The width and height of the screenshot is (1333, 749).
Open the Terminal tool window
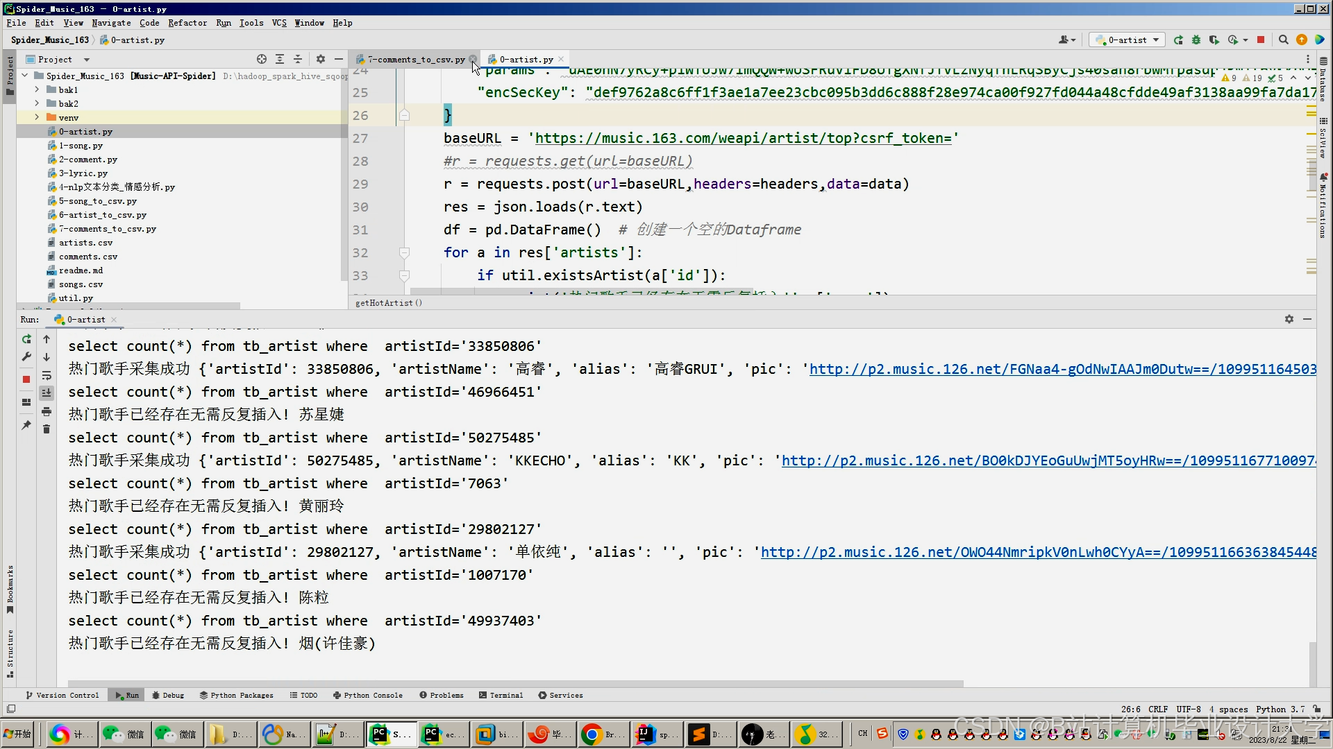tap(501, 695)
